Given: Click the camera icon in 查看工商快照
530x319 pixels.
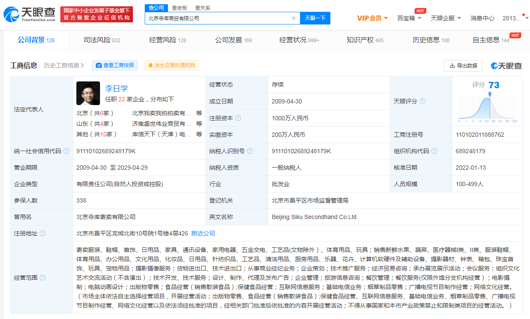Looking at the screenshot, I should click(x=99, y=65).
